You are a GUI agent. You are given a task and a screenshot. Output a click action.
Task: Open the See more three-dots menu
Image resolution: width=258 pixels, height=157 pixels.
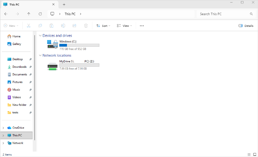pyautogui.click(x=142, y=26)
